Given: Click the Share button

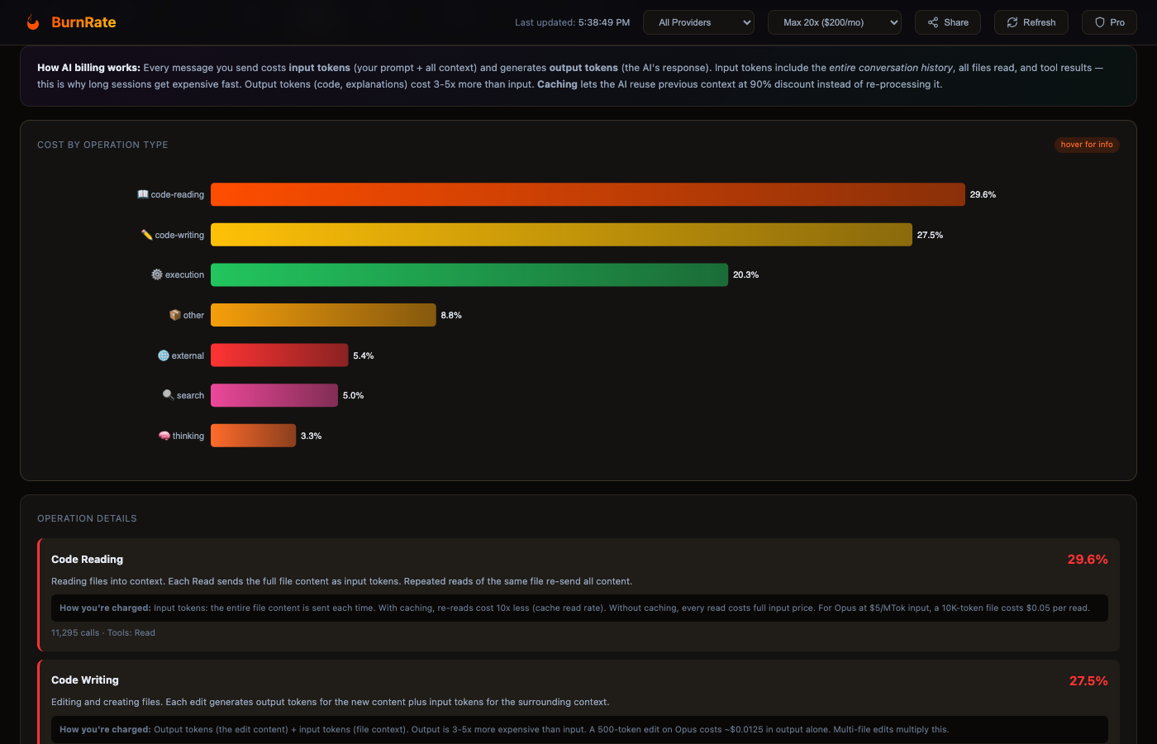Looking at the screenshot, I should pyautogui.click(x=947, y=21).
